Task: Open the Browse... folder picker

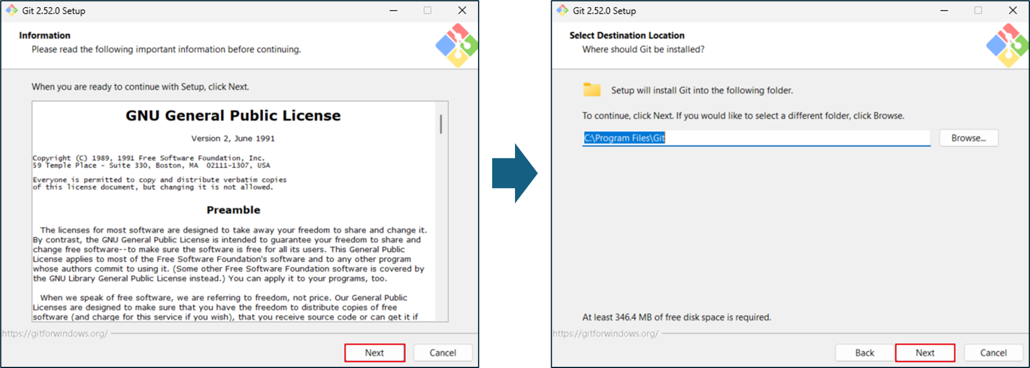Action: (x=969, y=138)
